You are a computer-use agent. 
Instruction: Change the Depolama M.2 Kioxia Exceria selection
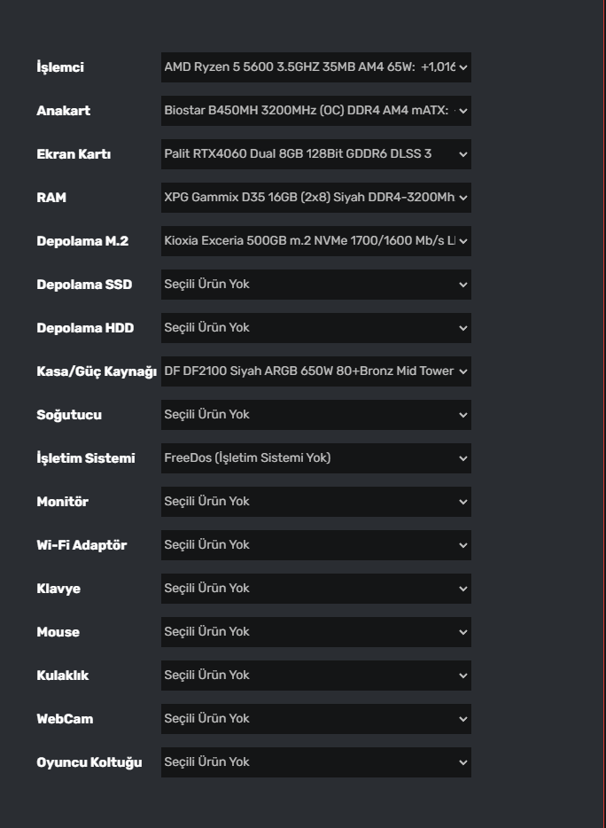pos(315,241)
